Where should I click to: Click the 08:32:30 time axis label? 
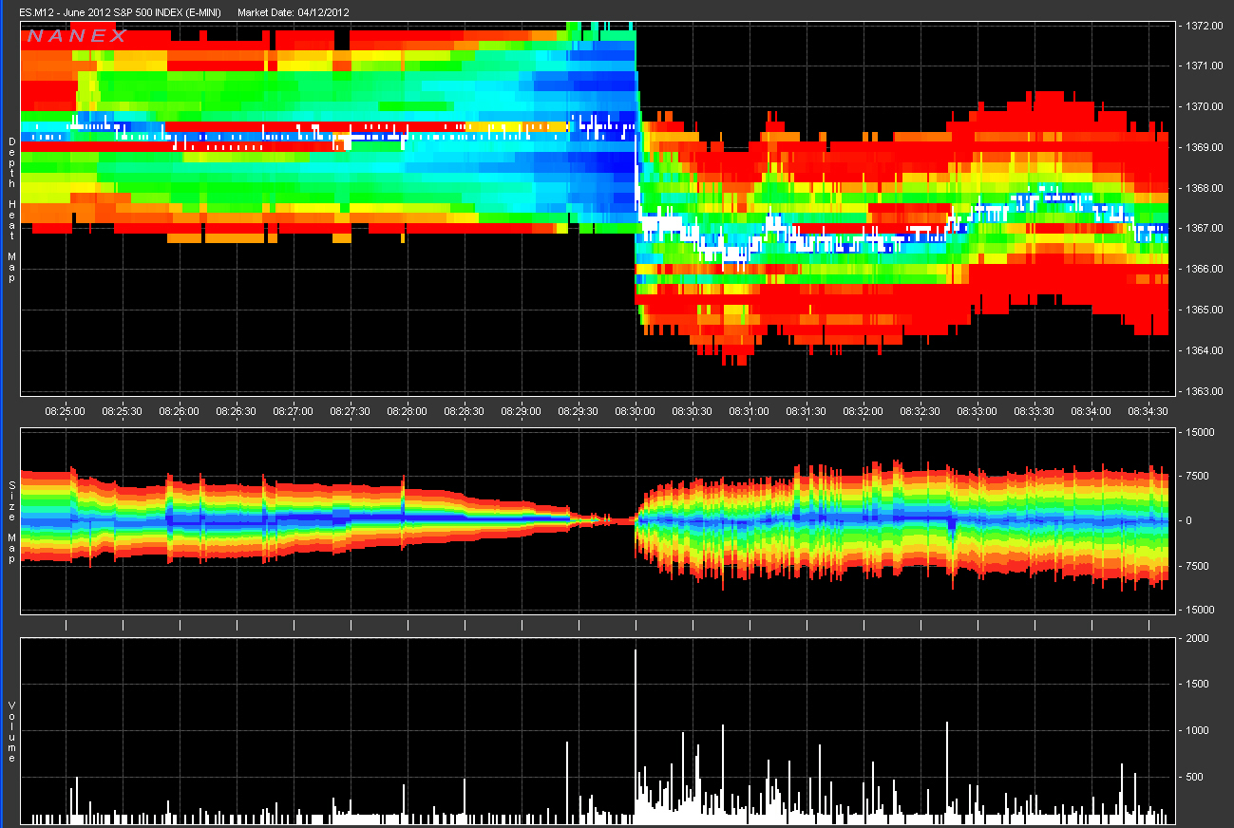pyautogui.click(x=921, y=411)
